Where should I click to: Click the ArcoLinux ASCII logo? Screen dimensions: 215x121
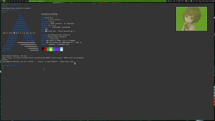[20, 32]
